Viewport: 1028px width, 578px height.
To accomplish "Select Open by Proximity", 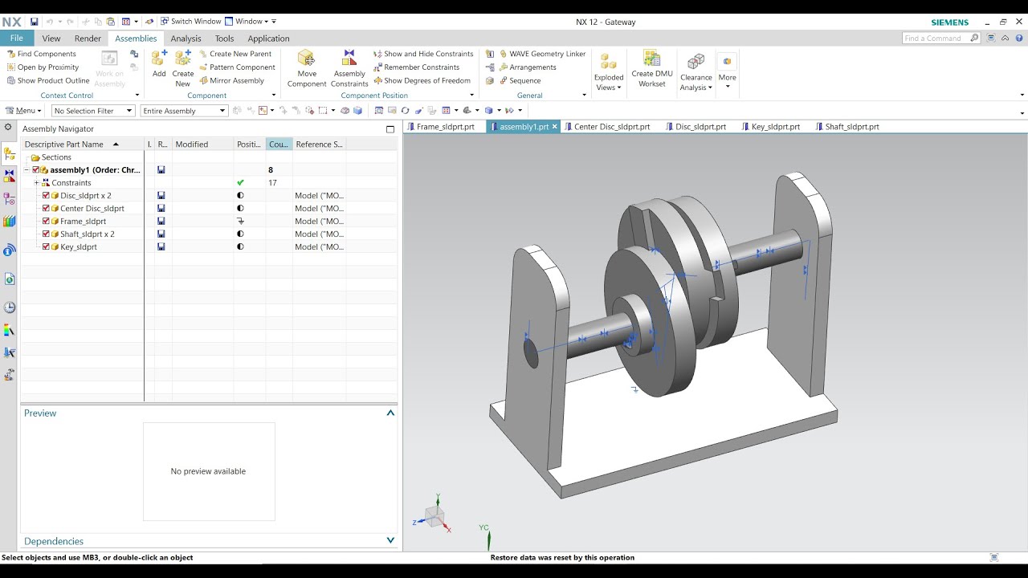I will [x=43, y=67].
